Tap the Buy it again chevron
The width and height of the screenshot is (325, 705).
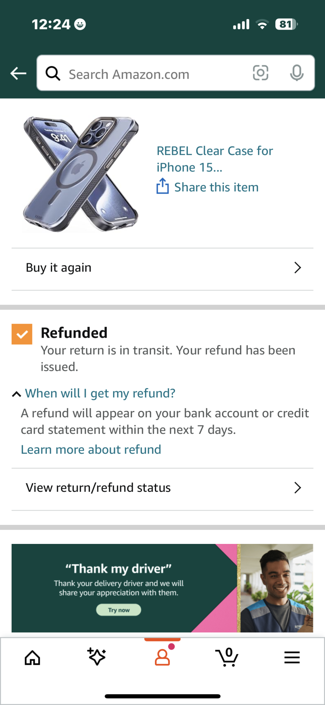coord(298,268)
